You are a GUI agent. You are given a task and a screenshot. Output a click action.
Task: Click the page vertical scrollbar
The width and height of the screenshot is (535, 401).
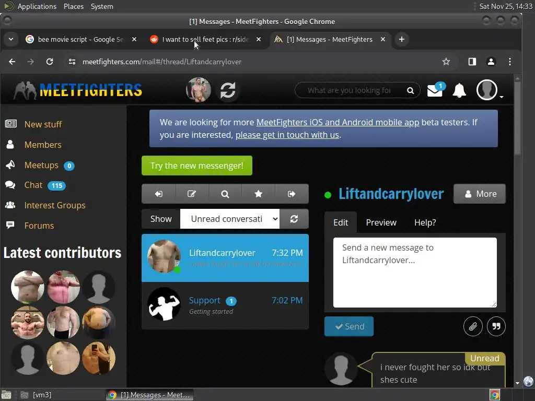[517, 117]
